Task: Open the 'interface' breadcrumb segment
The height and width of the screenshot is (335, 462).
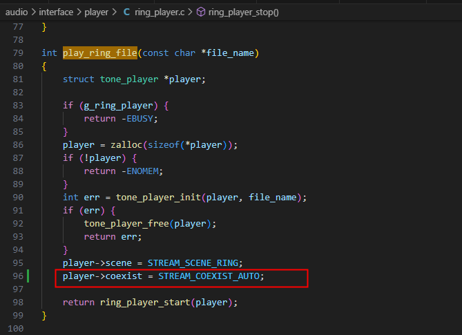Action: pyautogui.click(x=56, y=12)
